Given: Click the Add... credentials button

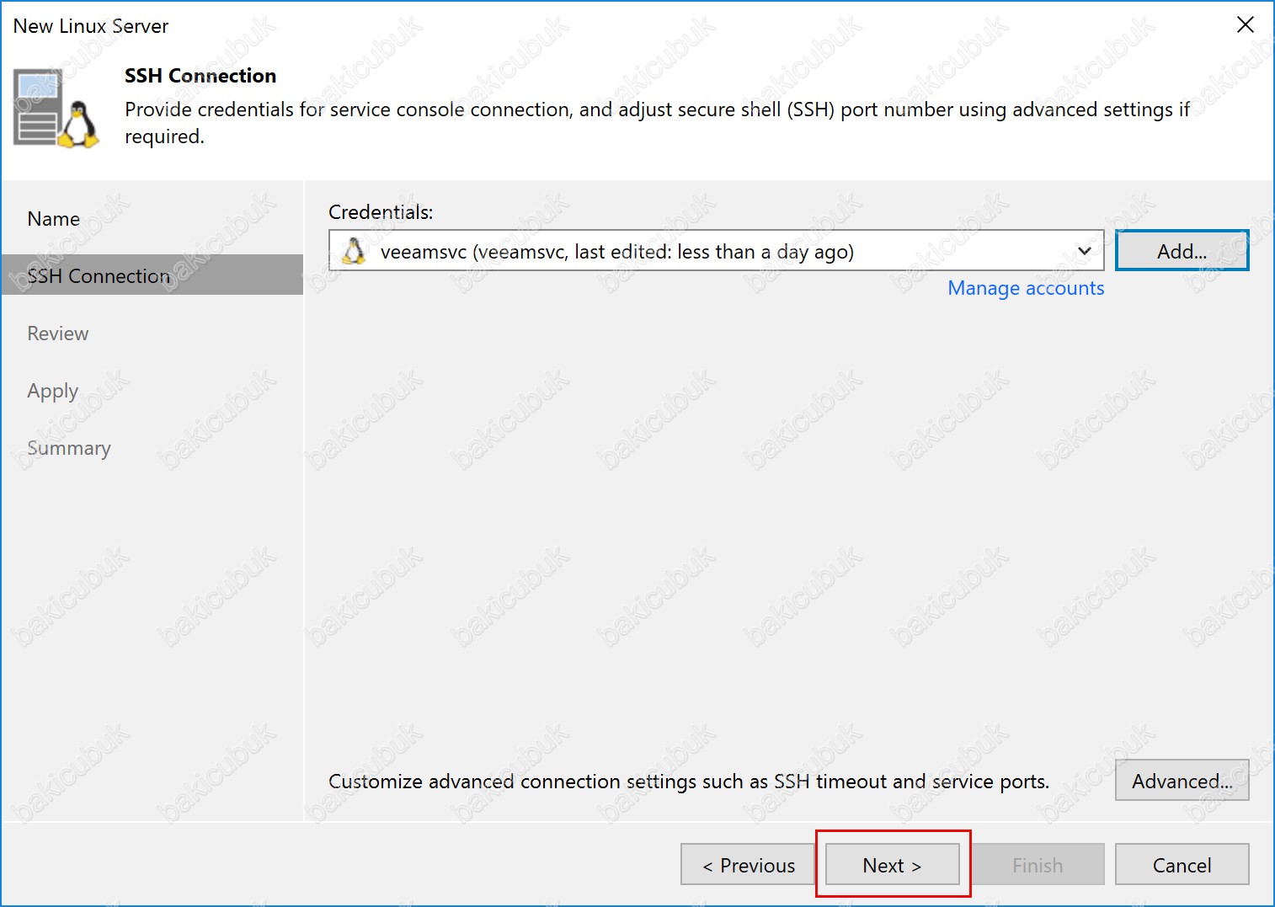Looking at the screenshot, I should tap(1182, 251).
